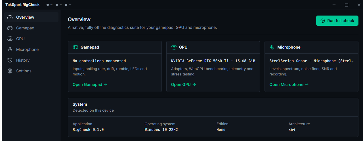
Task: Maximize the RigCheck window
Action: coord(347,5)
